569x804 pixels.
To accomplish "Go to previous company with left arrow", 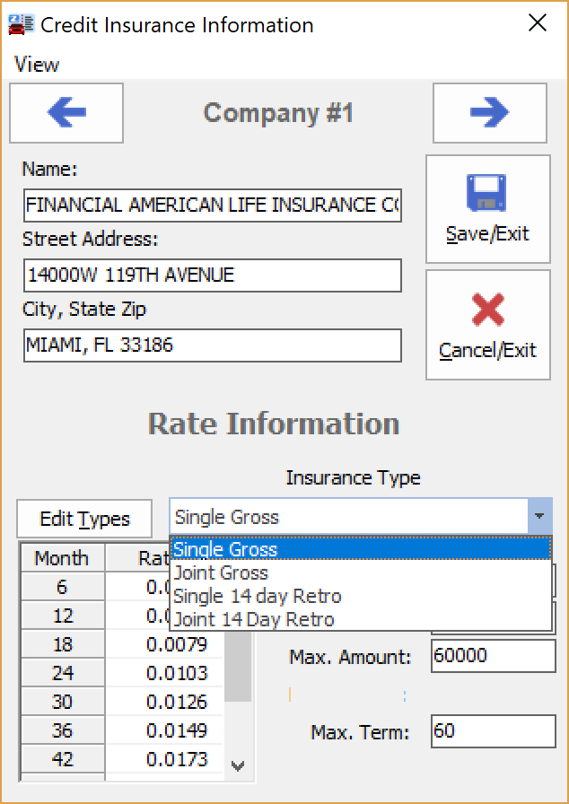I will coord(66,113).
